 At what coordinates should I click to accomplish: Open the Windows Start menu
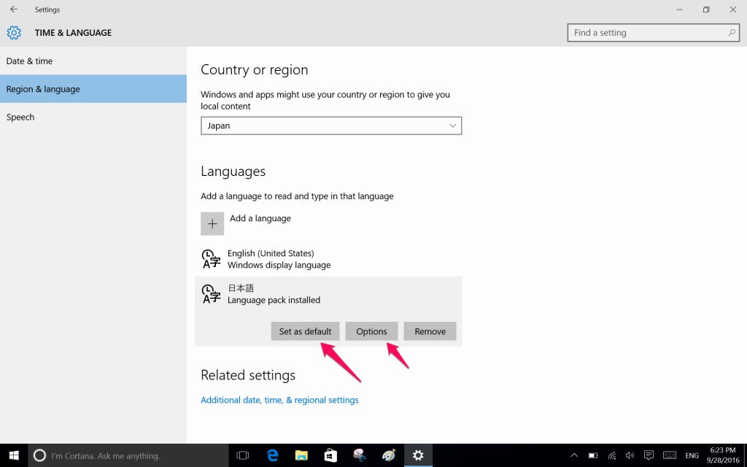click(14, 455)
